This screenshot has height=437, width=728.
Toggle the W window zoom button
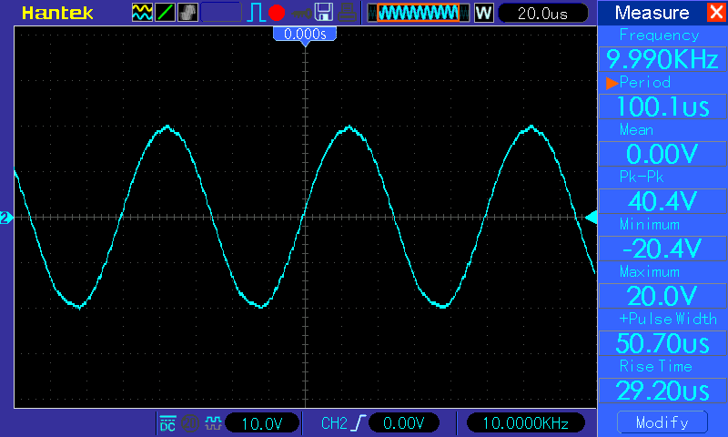click(x=484, y=13)
